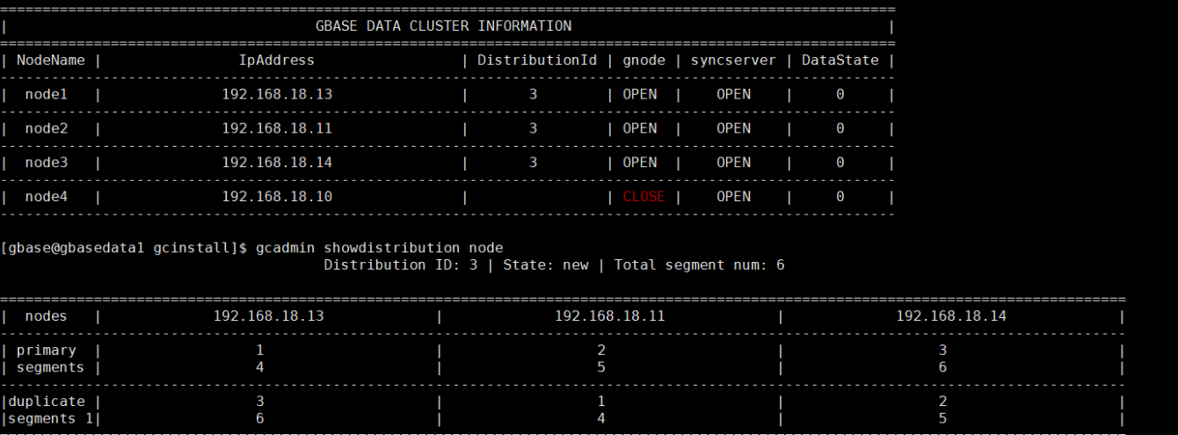Click duplicate segment 4 under 192.168.18.11

click(601, 418)
